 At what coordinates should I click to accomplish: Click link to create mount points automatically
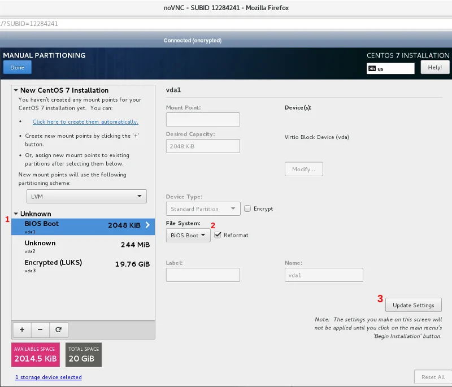(x=85, y=122)
